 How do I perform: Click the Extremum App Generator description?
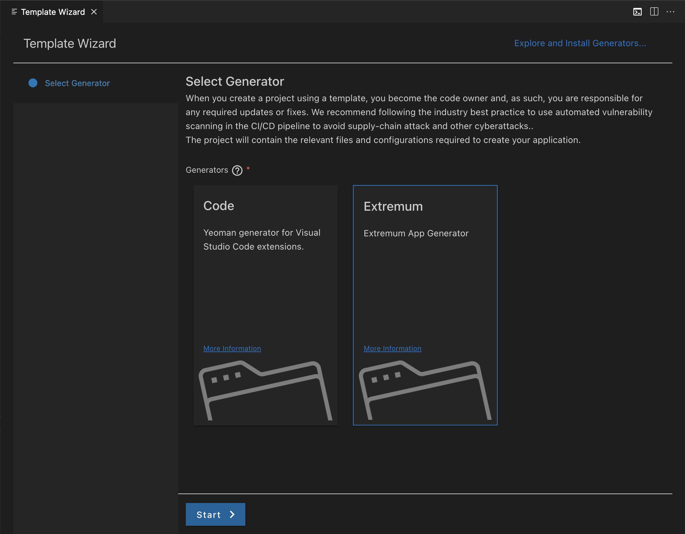click(x=416, y=233)
